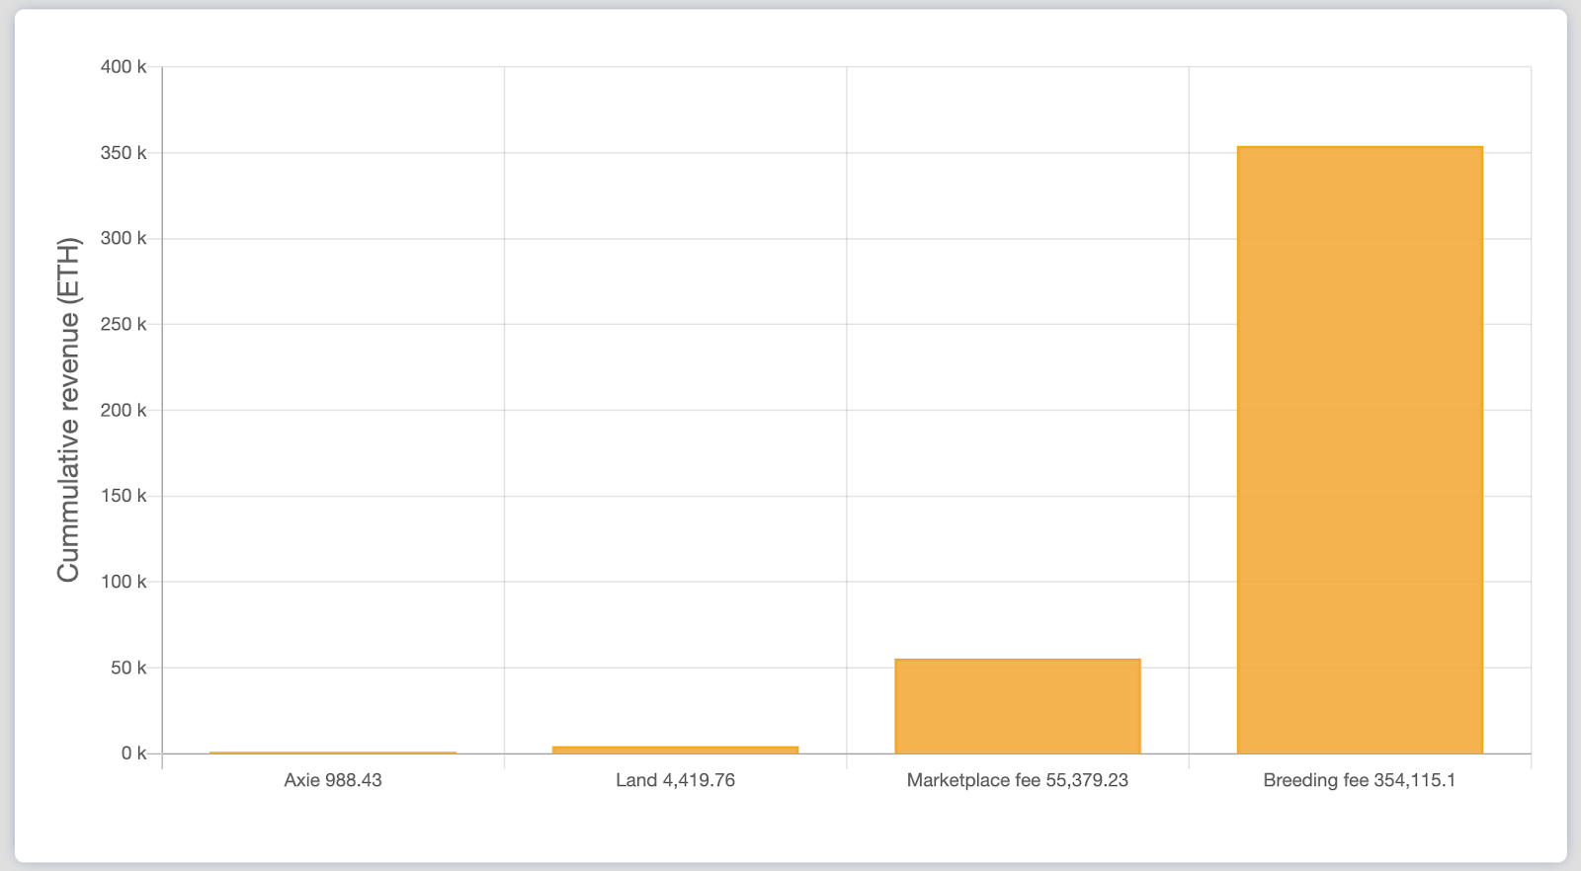
Task: Click the '150 k' y-axis tick label
Action: [124, 496]
